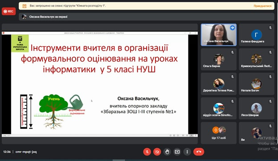Image resolution: width=278 pixels, height=161 pixels.
Task: Click muted mic icon on Леся Шворак tile
Action: pos(270,101)
